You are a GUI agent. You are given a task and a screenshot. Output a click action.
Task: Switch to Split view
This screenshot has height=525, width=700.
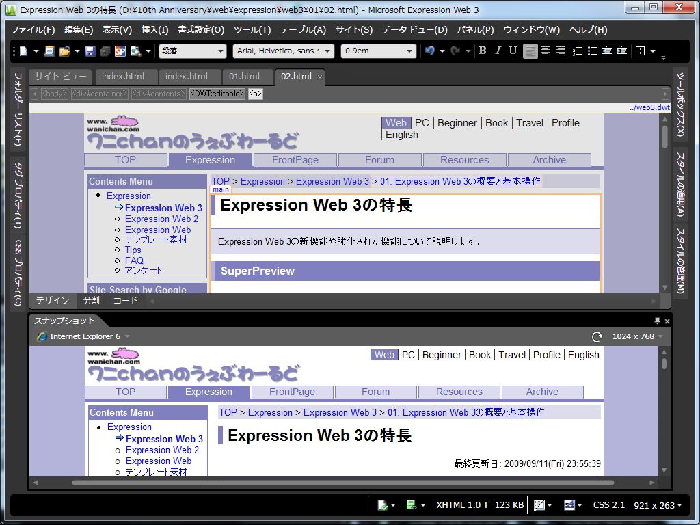pos(92,301)
